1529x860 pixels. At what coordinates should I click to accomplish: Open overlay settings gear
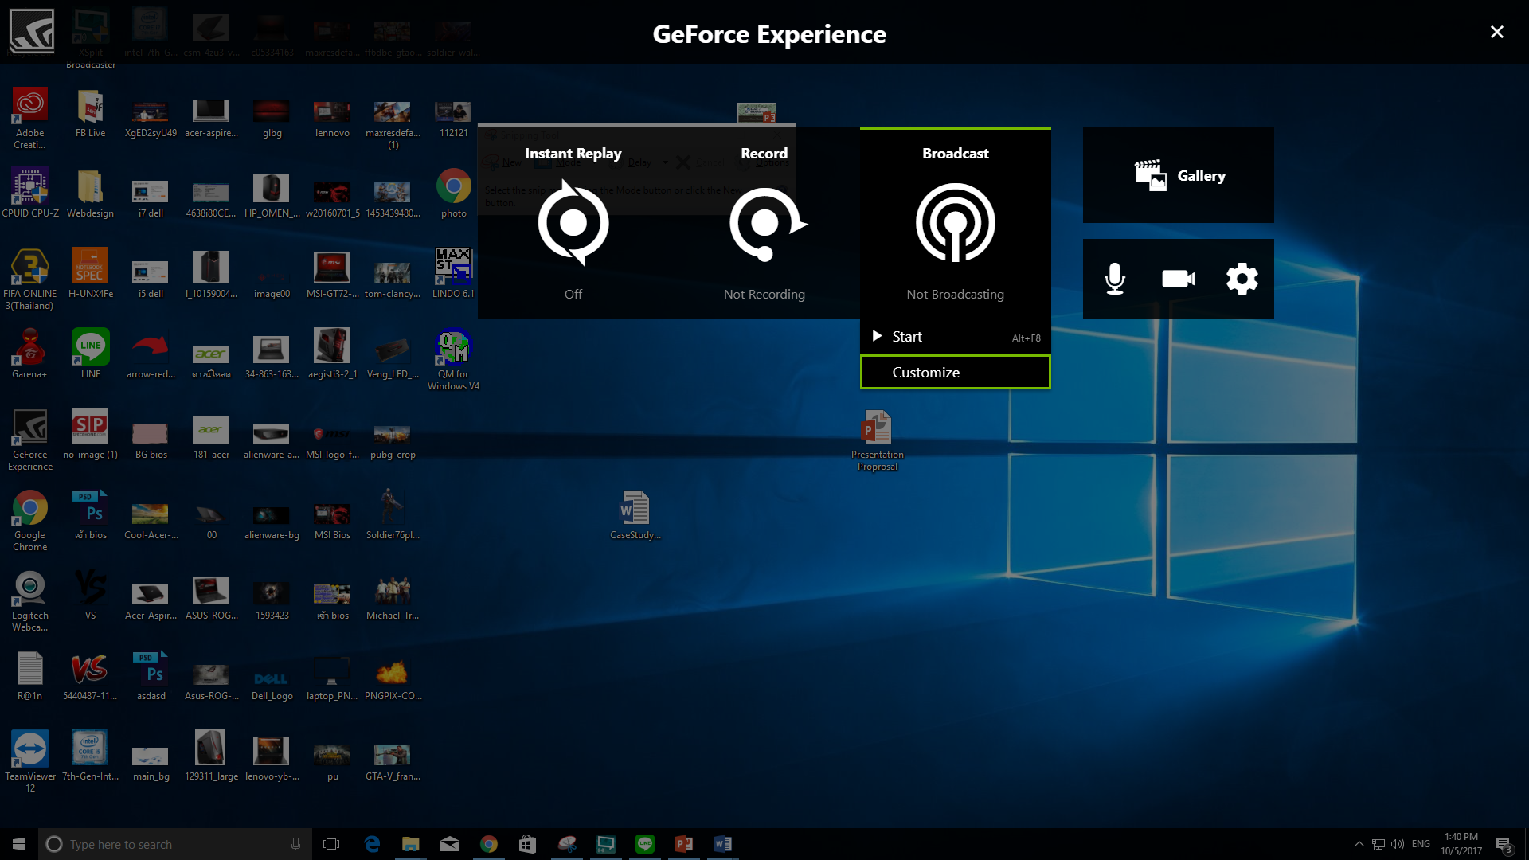tap(1242, 279)
